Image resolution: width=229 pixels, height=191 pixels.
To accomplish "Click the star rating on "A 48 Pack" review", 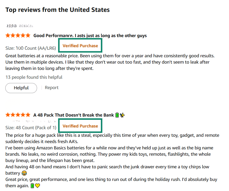I will click(x=18, y=115).
